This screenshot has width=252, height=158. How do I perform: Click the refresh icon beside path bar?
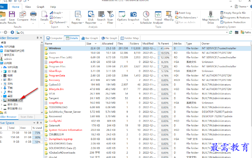[x=231, y=32]
